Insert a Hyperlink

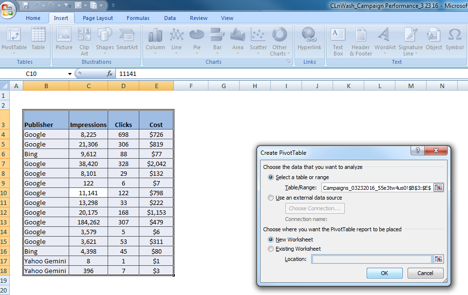pyautogui.click(x=309, y=41)
